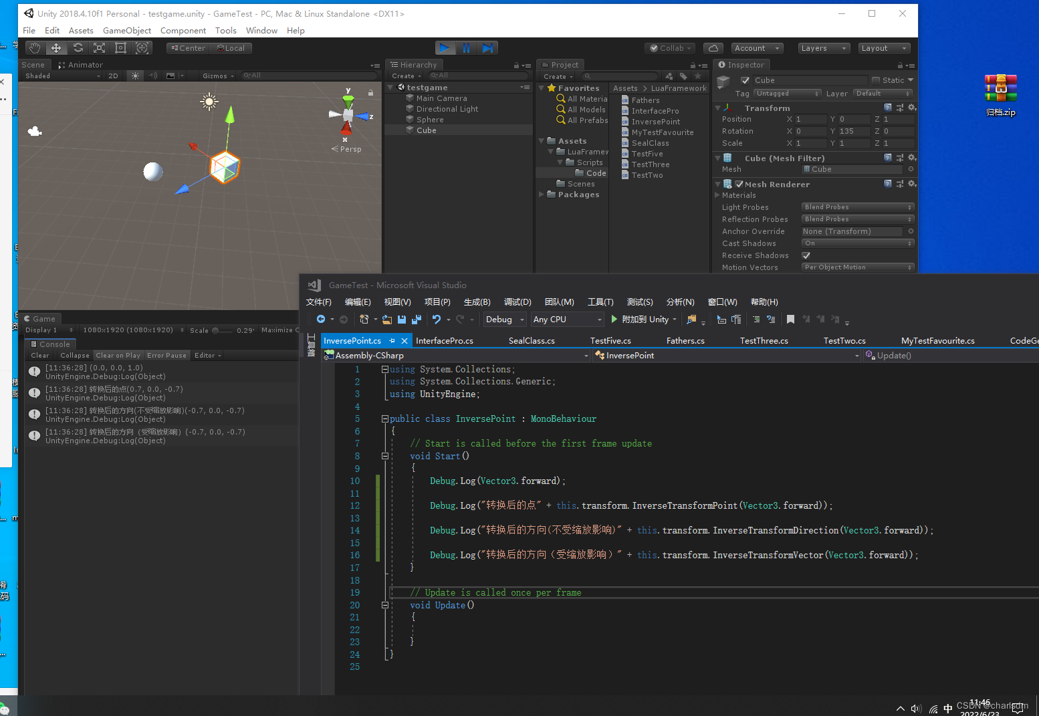Click the Collab button

669,47
